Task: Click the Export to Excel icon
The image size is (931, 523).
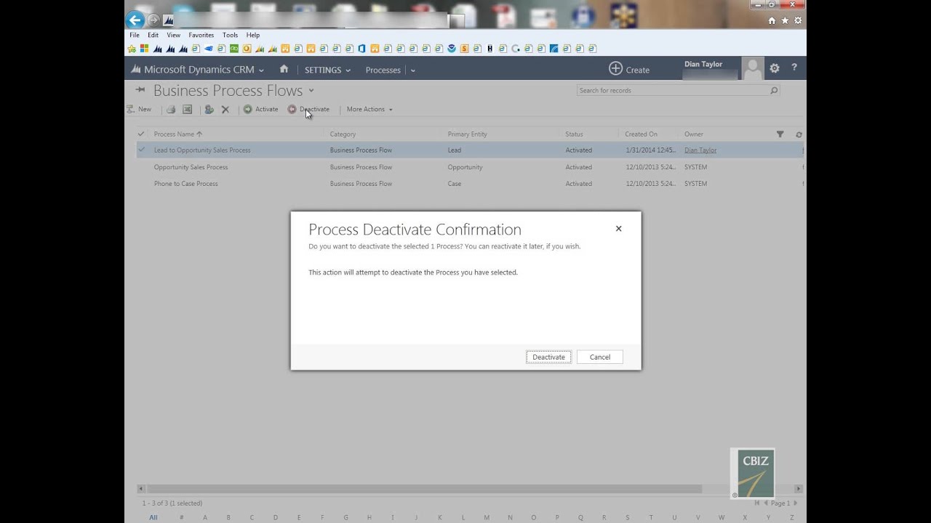Action: [x=187, y=109]
